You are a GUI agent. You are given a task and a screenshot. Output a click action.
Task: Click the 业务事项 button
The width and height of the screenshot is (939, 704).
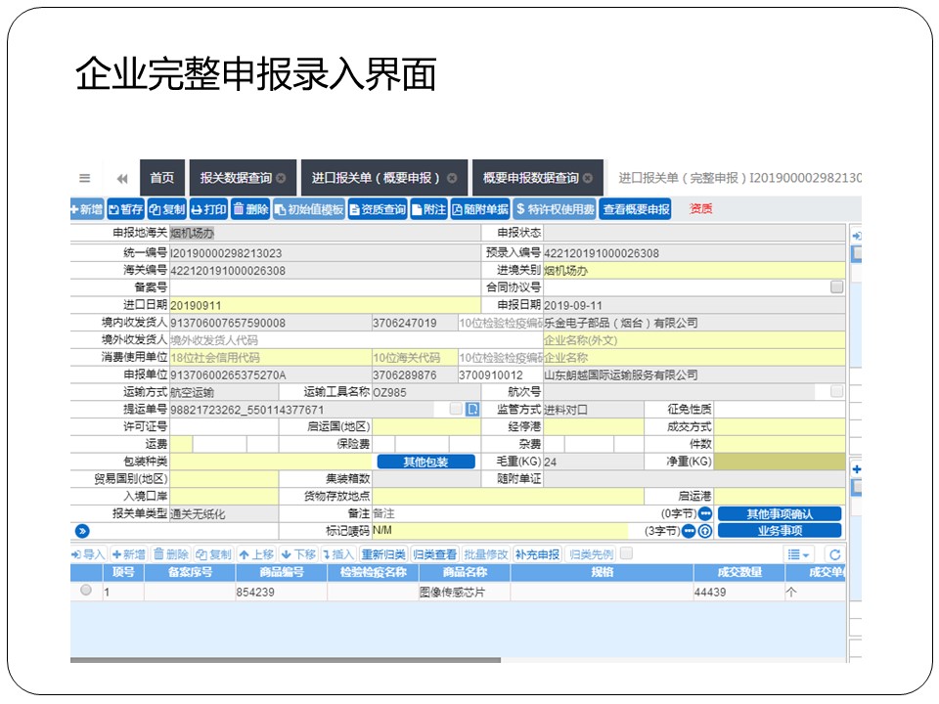[780, 531]
